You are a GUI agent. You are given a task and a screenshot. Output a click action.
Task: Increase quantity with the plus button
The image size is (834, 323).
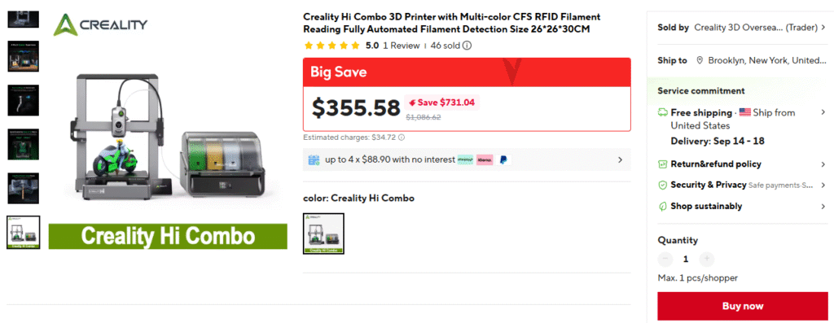706,260
